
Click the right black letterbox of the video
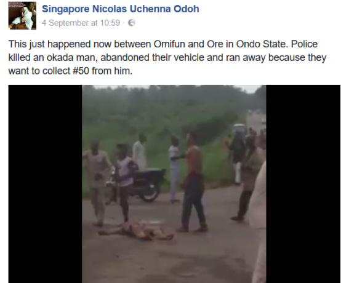coord(303,184)
